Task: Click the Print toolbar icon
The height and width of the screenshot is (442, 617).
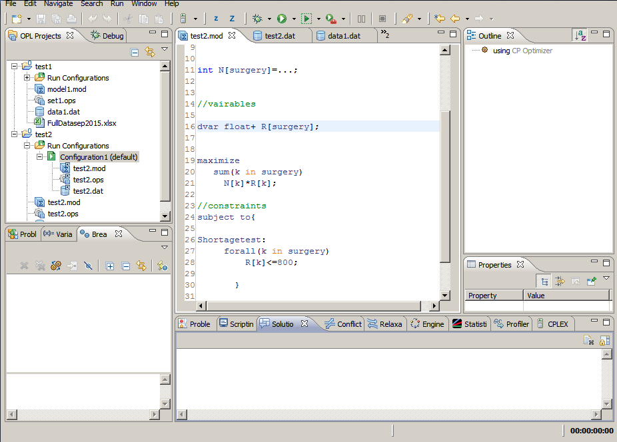Action: [71, 19]
